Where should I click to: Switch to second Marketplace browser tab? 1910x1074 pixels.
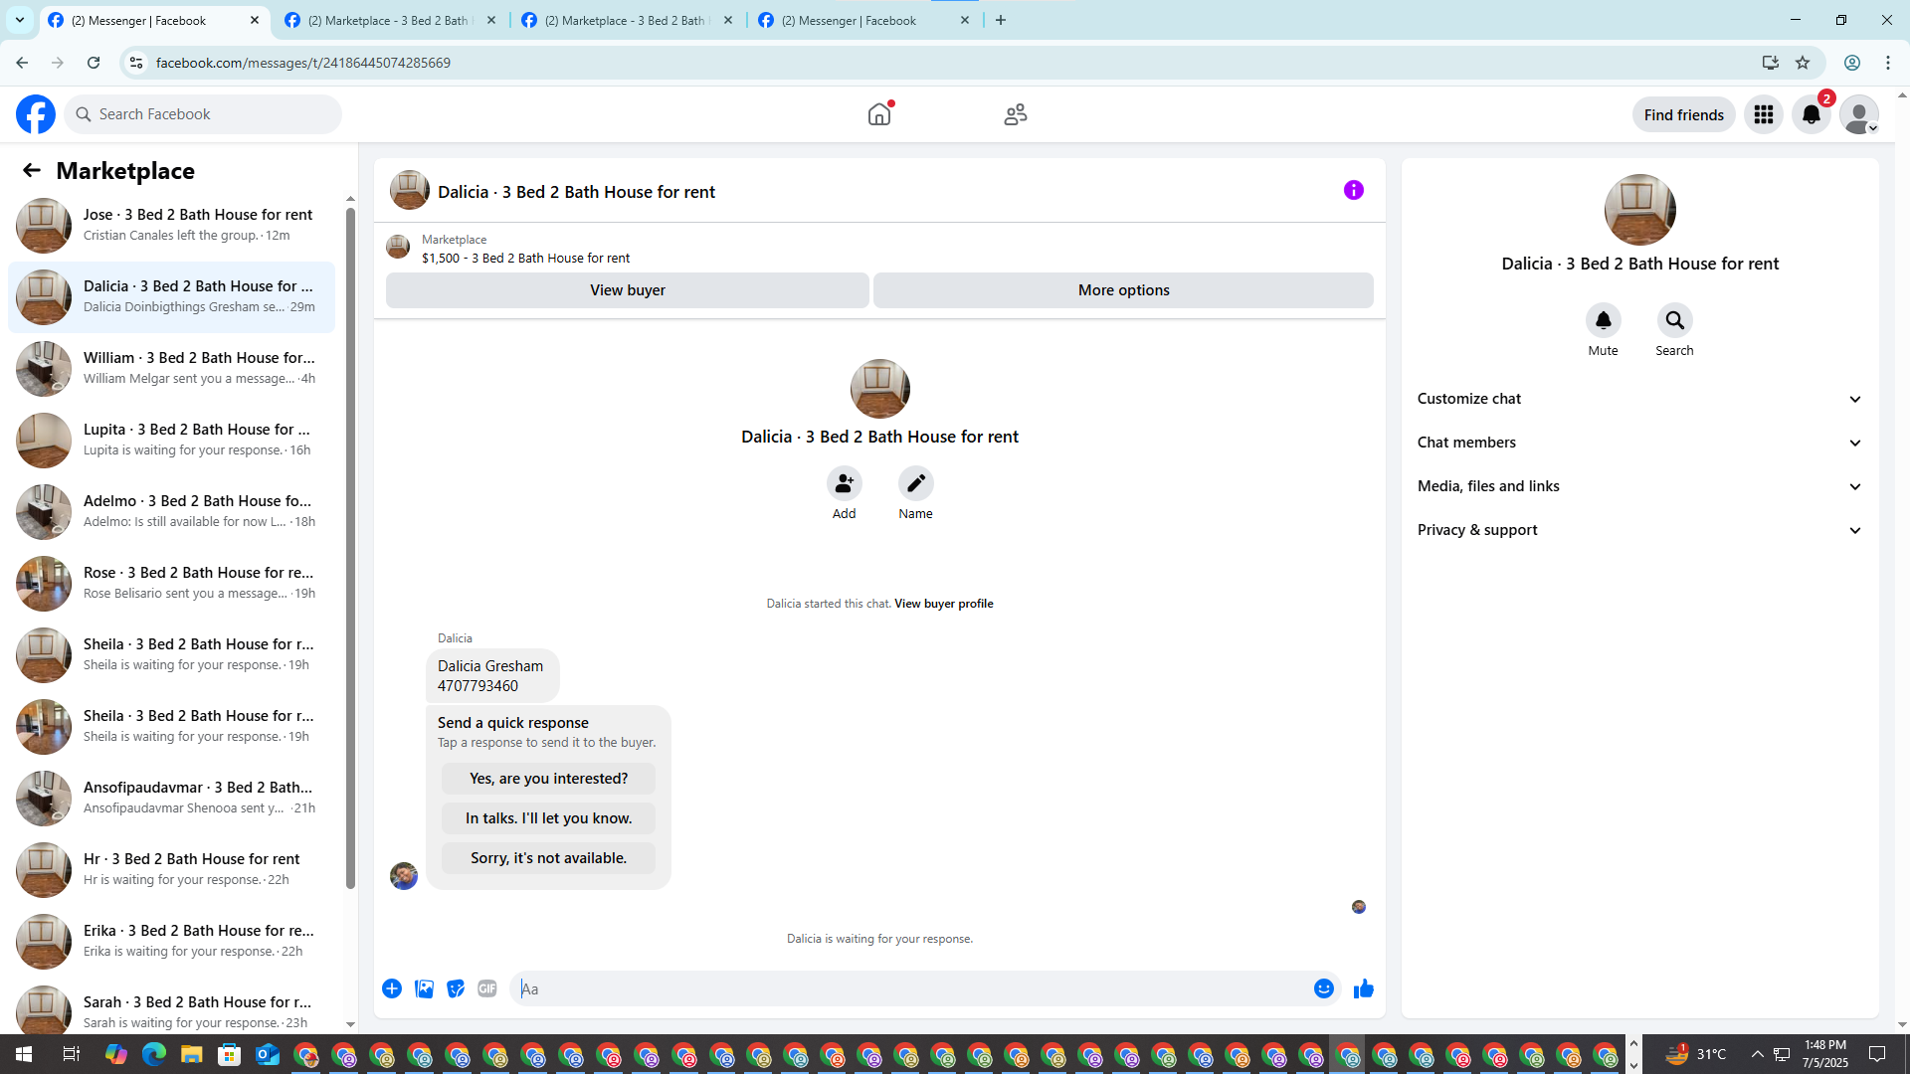click(627, 20)
